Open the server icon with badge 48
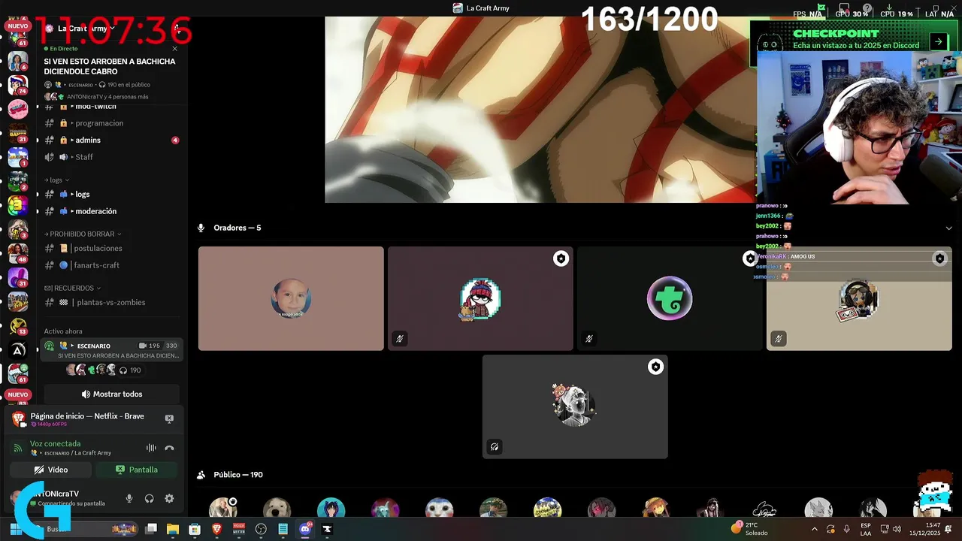Image resolution: width=962 pixels, height=541 pixels. tap(17, 253)
